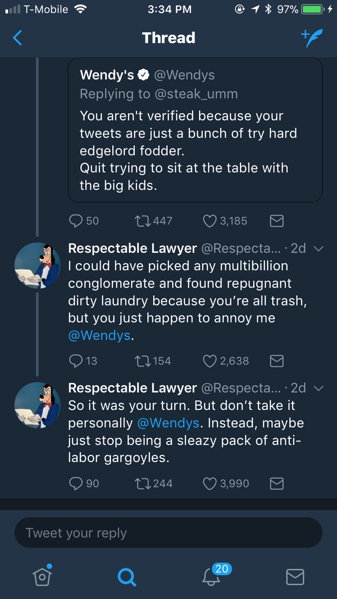Viewport: 337px width, 599px height.
Task: Reply to the tweet with 90 replies
Action: [x=75, y=484]
